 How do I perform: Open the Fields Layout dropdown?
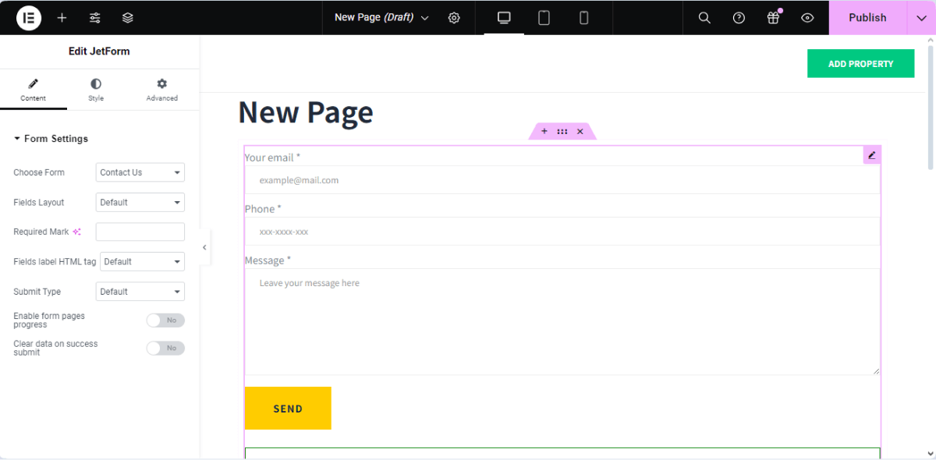(140, 202)
